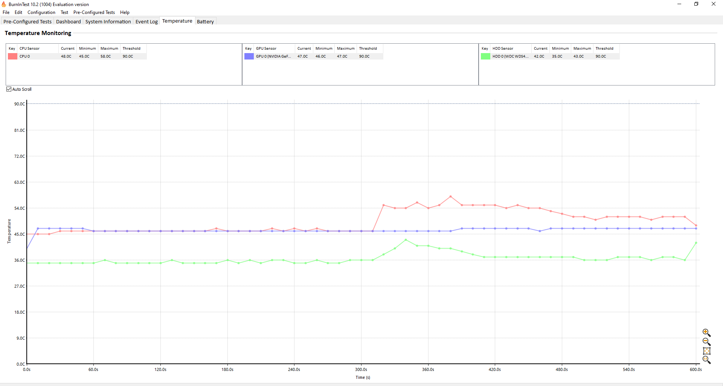The width and height of the screenshot is (723, 386).
Task: Reset graph zoom to 1:1
Action: click(x=706, y=360)
